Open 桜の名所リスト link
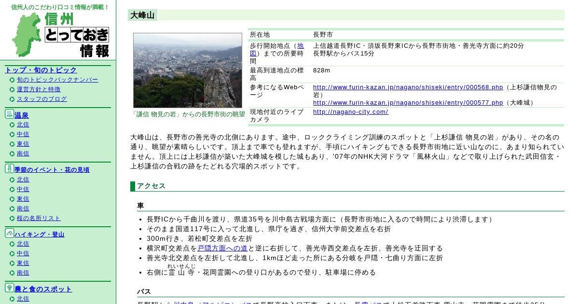This screenshot has height=304, width=579. pyautogui.click(x=39, y=218)
